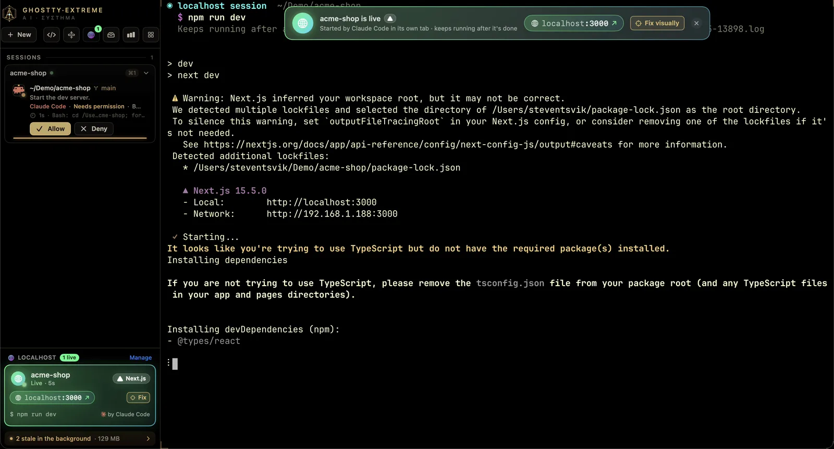This screenshot has height=449, width=834.
Task: Click 'Installing devDependencies (npm):' line
Action: (253, 330)
